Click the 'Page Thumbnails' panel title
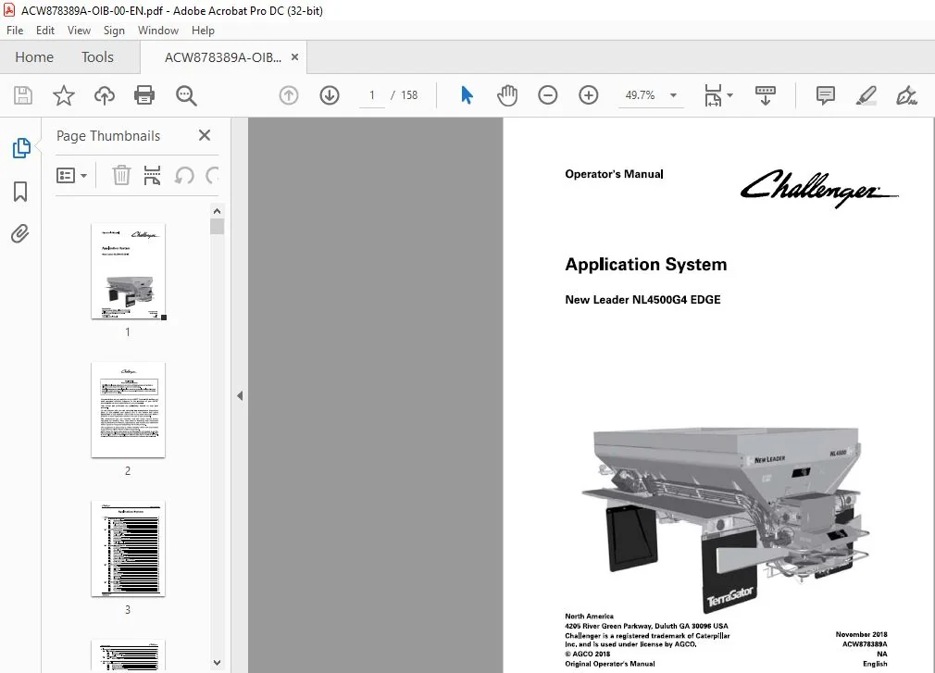The height and width of the screenshot is (673, 935). click(x=108, y=136)
